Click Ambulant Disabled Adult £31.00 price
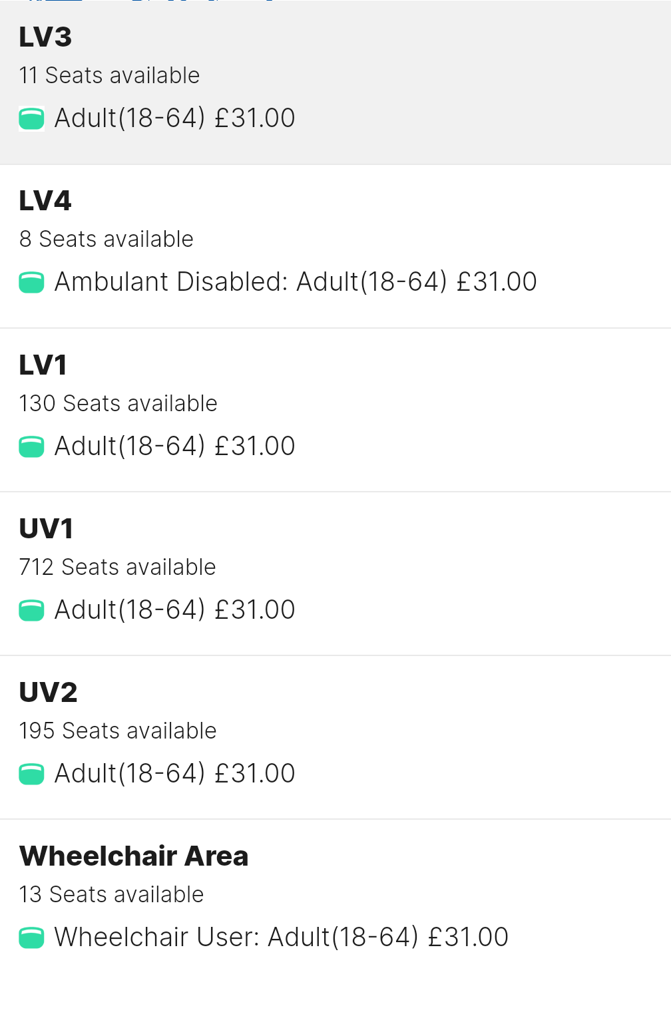Image resolution: width=671 pixels, height=1024 pixels. pyautogui.click(x=296, y=282)
